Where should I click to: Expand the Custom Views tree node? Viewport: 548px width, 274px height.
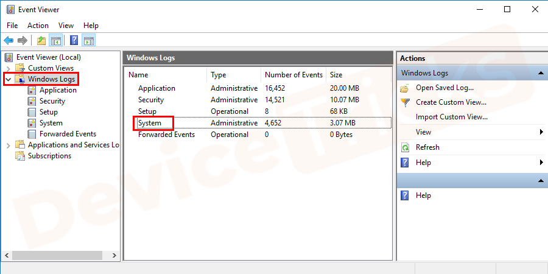pyautogui.click(x=9, y=68)
